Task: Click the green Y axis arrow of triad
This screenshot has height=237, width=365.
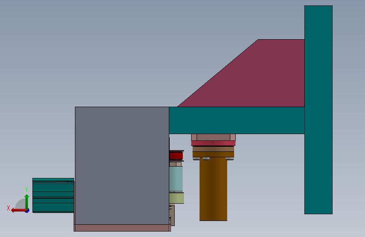Action: point(27,202)
